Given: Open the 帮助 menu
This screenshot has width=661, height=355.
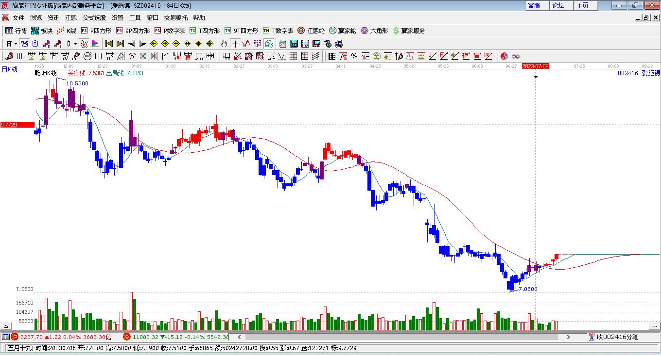Looking at the screenshot, I should tap(199, 18).
